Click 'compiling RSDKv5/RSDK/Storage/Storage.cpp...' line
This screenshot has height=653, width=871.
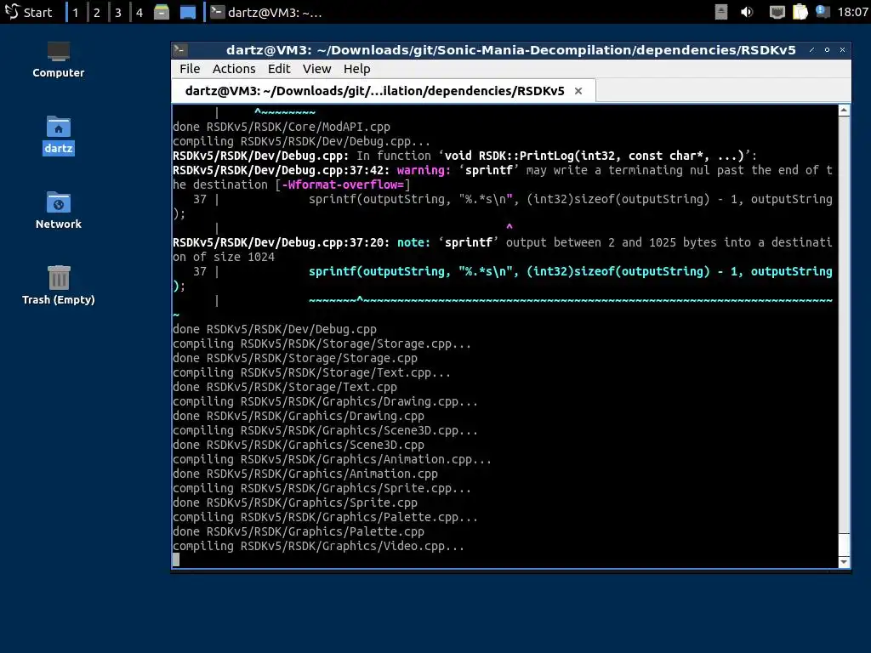(x=322, y=344)
